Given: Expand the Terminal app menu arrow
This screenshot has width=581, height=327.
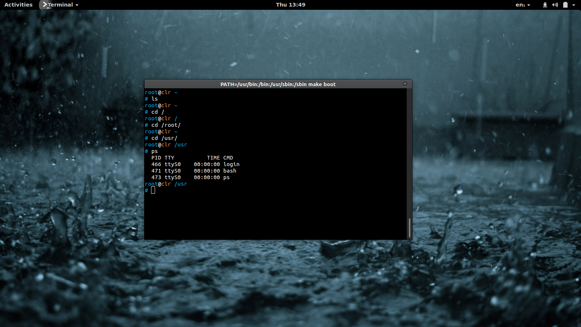Looking at the screenshot, I should [77, 5].
